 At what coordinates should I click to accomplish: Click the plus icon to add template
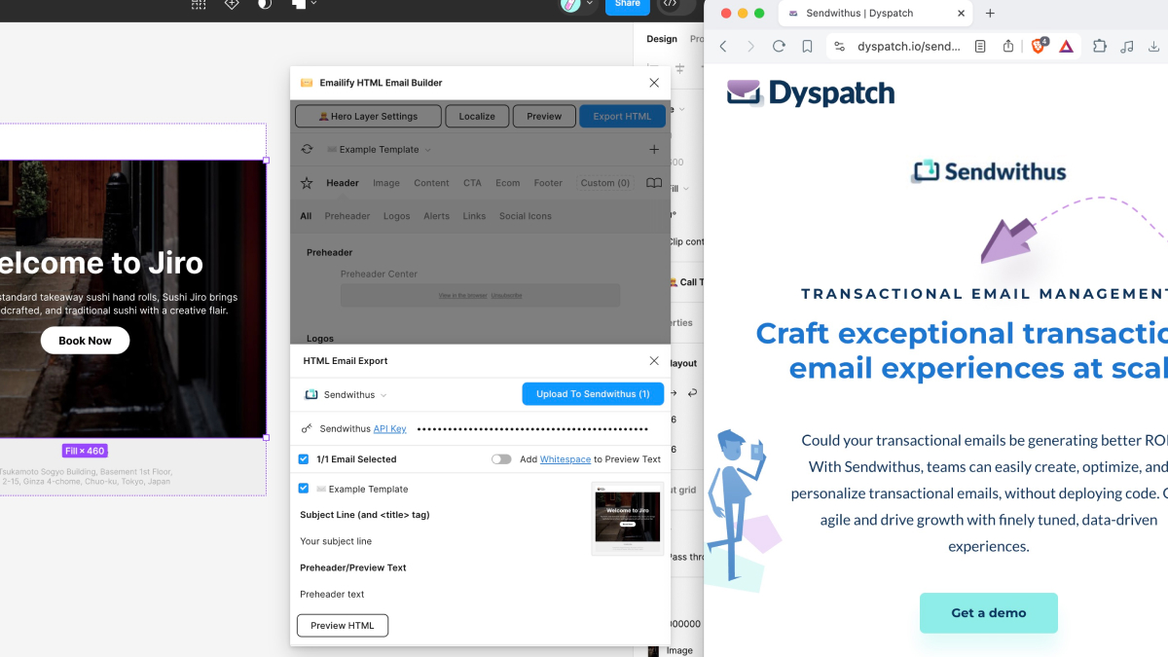coord(654,149)
